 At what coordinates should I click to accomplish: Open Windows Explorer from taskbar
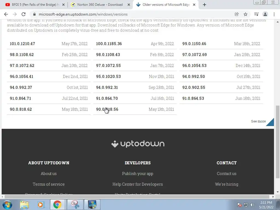click(24, 205)
